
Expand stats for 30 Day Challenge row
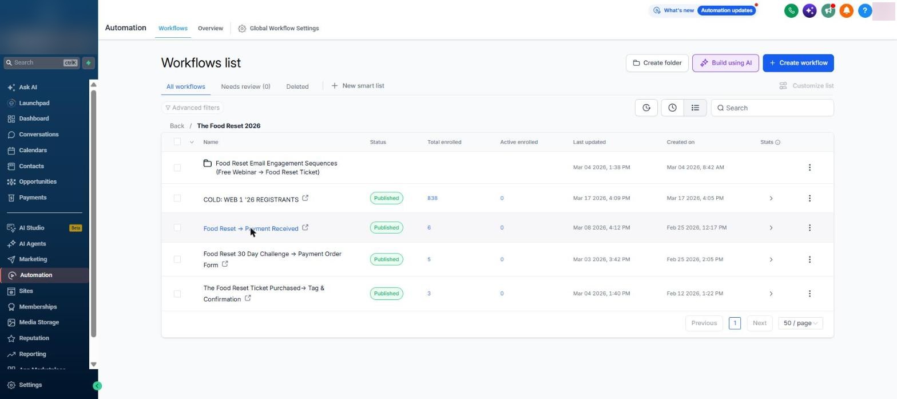click(771, 259)
